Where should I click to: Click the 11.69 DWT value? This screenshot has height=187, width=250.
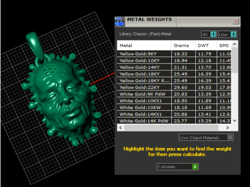click(x=205, y=108)
